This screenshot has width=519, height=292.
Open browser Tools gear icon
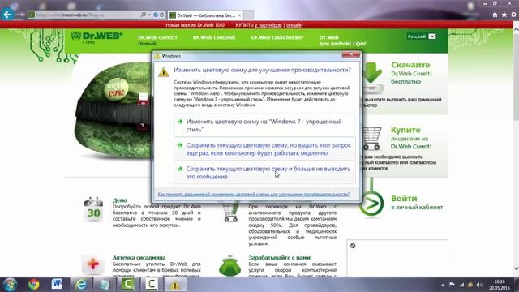tap(513, 15)
